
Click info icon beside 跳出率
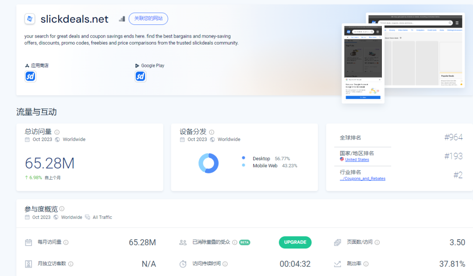366,264
